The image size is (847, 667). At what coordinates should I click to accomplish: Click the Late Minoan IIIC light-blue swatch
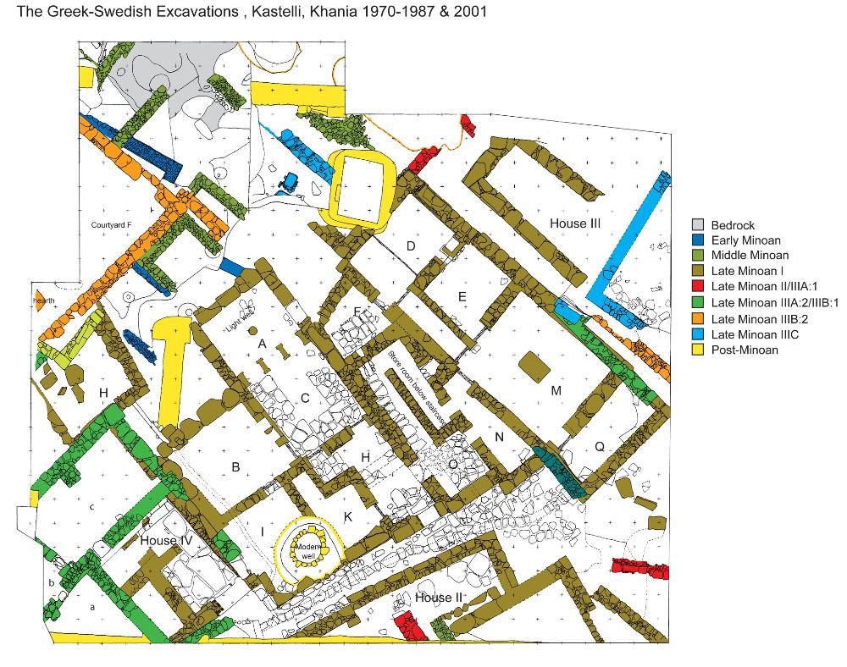click(700, 335)
